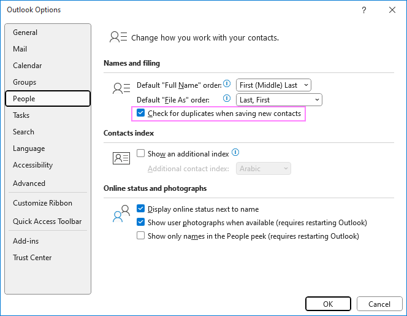Image resolution: width=407 pixels, height=316 pixels.
Task: Click the Names and filing section heading
Action: [x=132, y=63]
